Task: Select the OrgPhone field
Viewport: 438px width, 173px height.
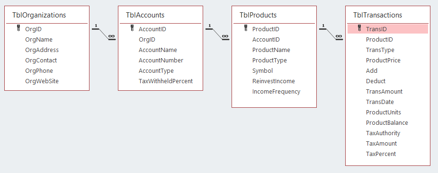Action: tap(39, 71)
